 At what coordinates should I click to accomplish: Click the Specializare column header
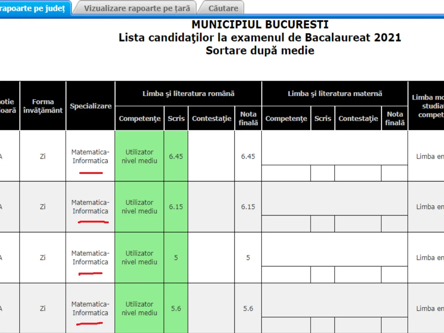91,106
